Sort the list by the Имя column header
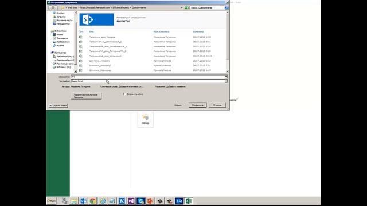The width and height of the screenshot is (367, 206). click(x=92, y=31)
